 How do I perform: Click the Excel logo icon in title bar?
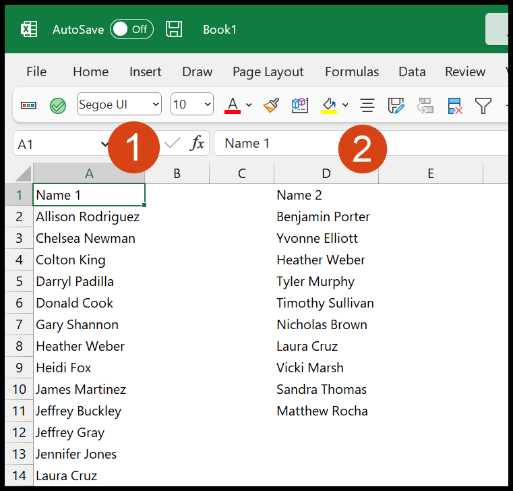[29, 29]
